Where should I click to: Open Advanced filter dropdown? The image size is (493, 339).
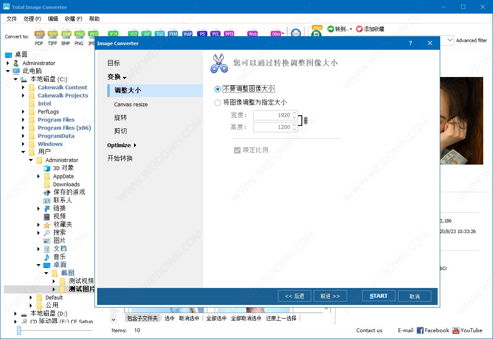[450, 40]
